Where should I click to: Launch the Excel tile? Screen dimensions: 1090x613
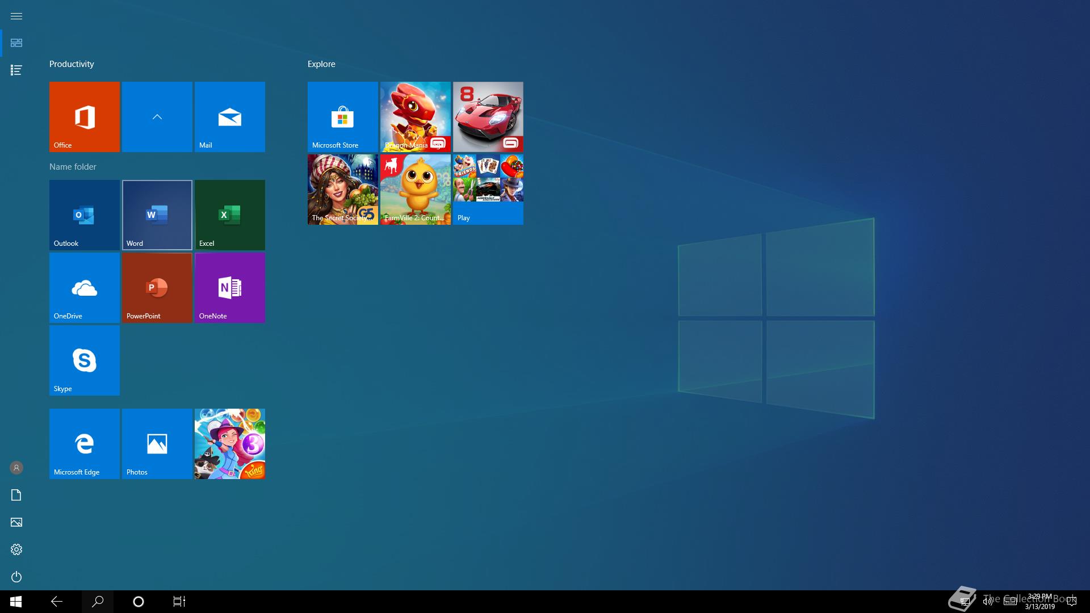click(229, 215)
